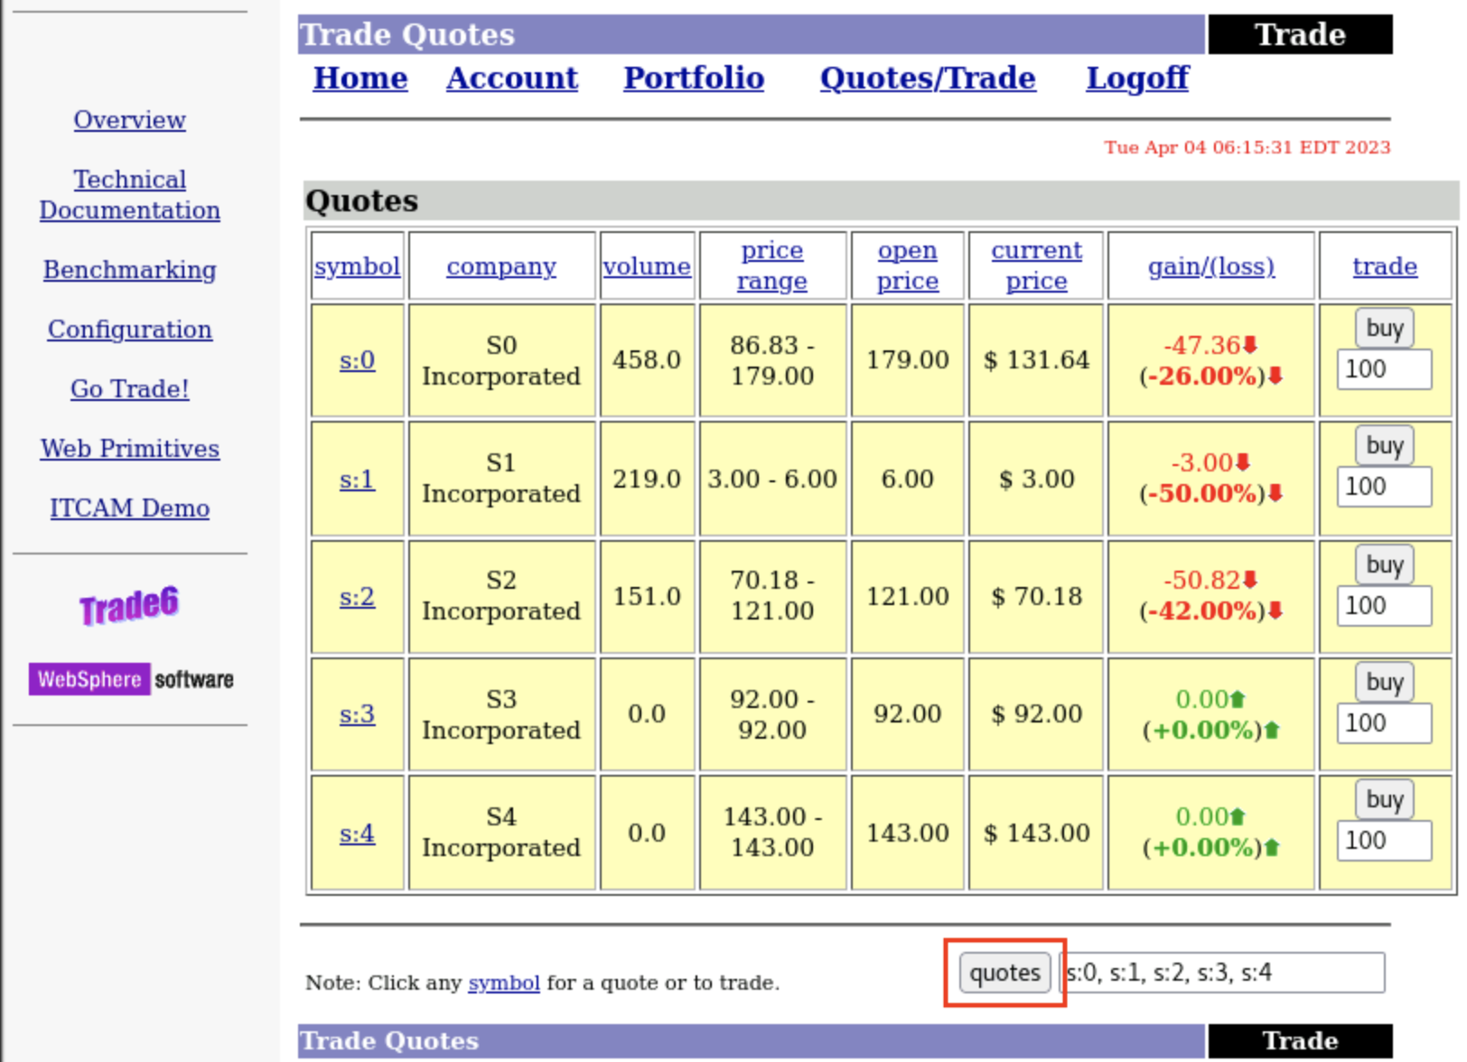The image size is (1467, 1062).
Task: Click the red down arrow beside -50.00%
Action: tap(1275, 493)
